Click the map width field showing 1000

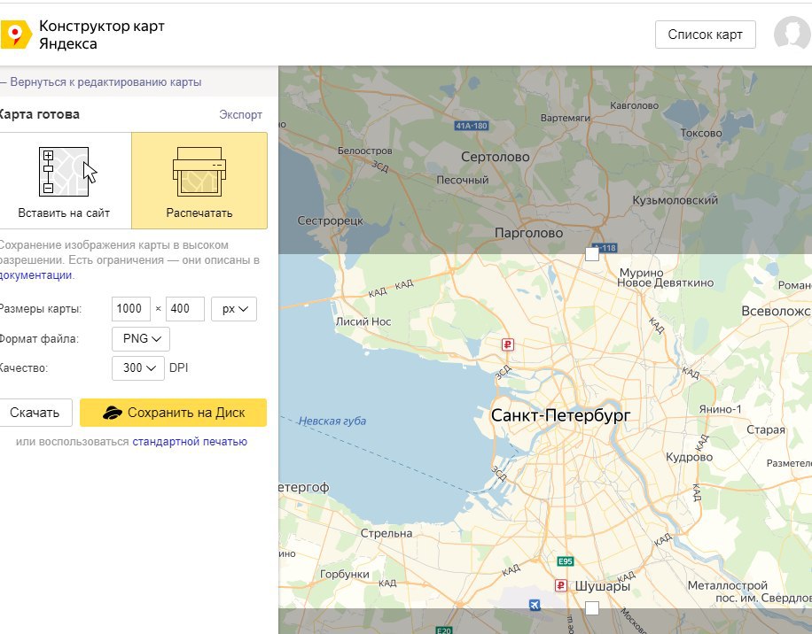coord(131,309)
